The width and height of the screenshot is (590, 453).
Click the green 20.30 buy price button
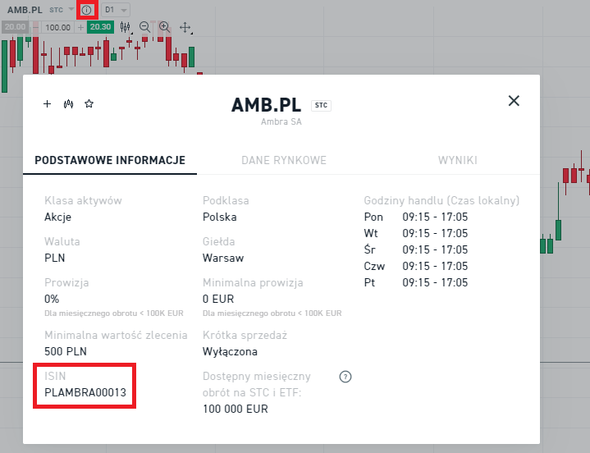100,27
